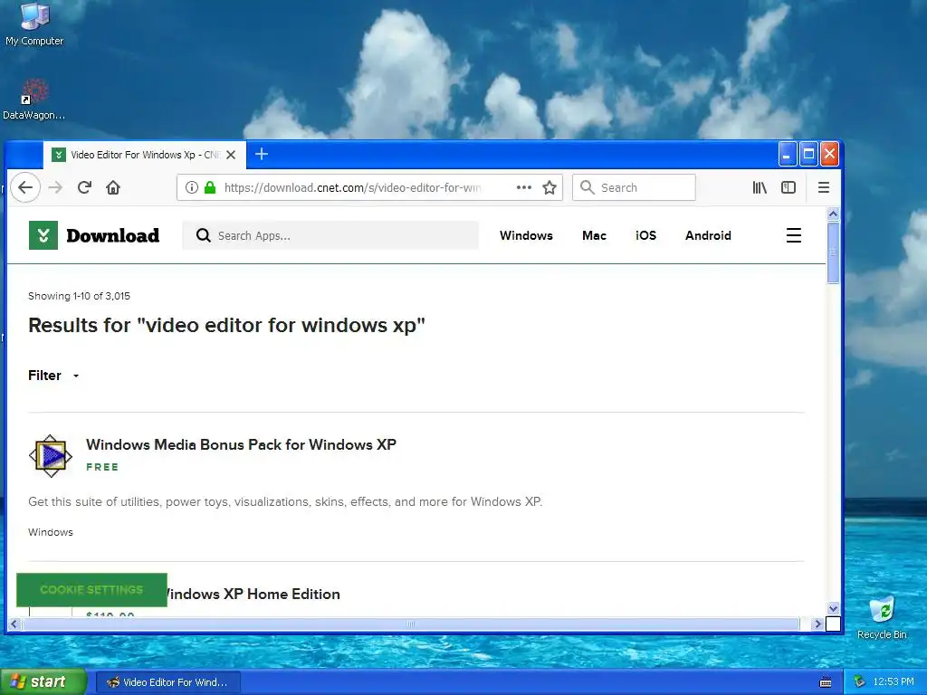Click the vertical scrollbar down arrow
Image resolution: width=927 pixels, height=695 pixels.
point(833,608)
